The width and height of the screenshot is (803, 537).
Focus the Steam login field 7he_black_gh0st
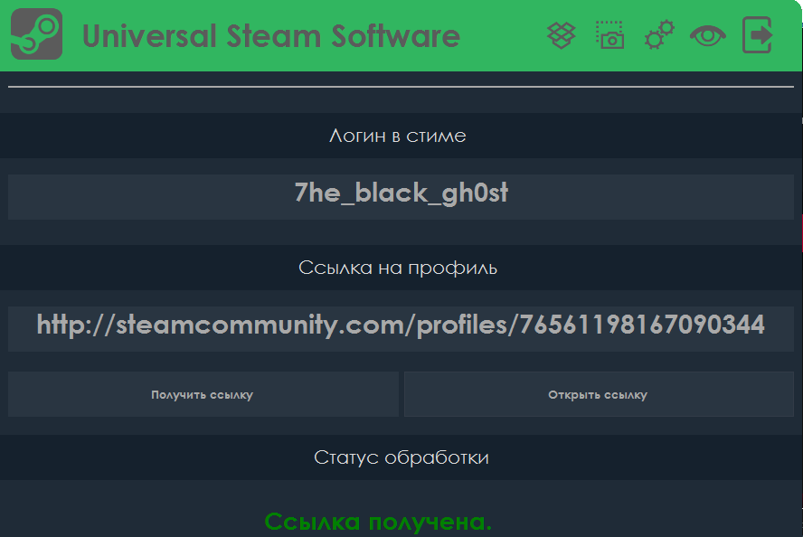click(x=401, y=197)
